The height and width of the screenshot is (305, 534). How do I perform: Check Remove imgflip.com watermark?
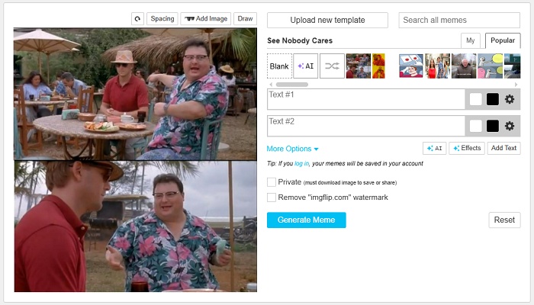pyautogui.click(x=272, y=197)
